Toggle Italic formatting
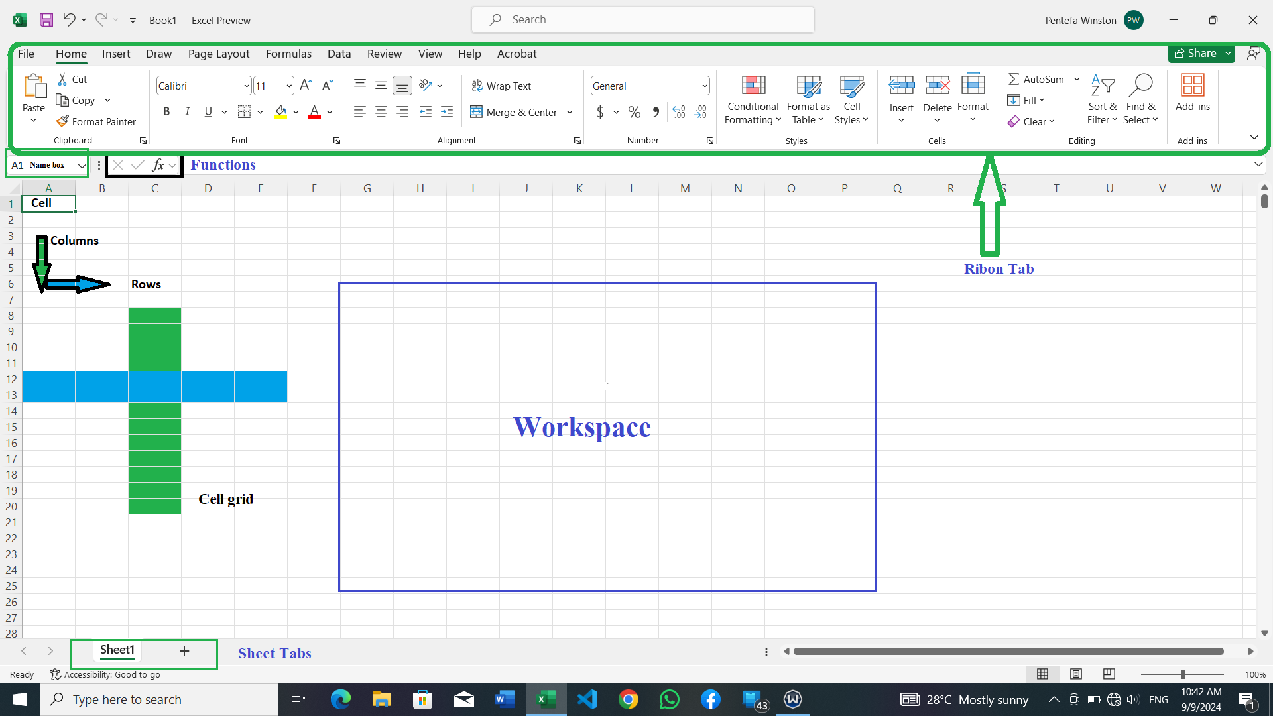The image size is (1273, 716). [x=188, y=112]
